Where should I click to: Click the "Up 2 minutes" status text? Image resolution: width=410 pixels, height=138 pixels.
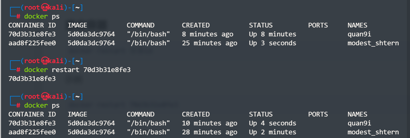click(273, 132)
